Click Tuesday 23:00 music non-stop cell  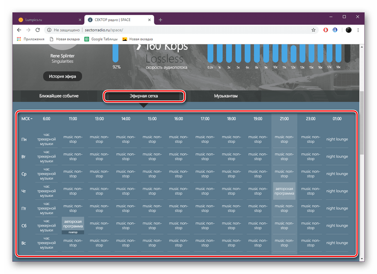(x=310, y=156)
